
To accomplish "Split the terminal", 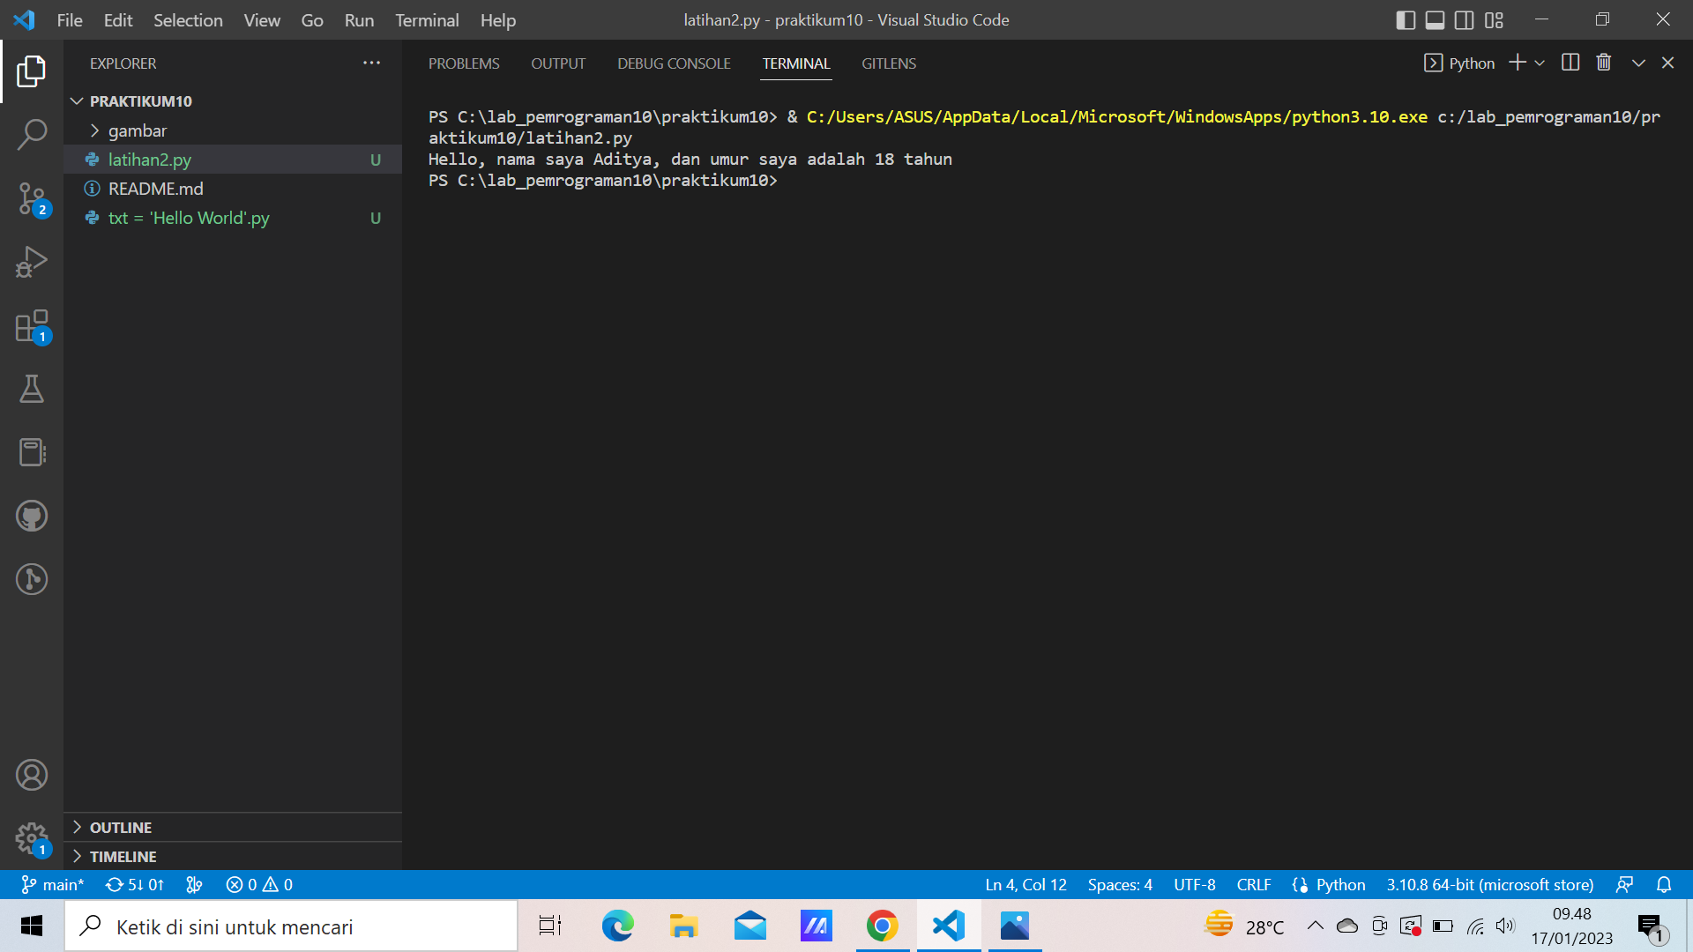I will point(1570,62).
